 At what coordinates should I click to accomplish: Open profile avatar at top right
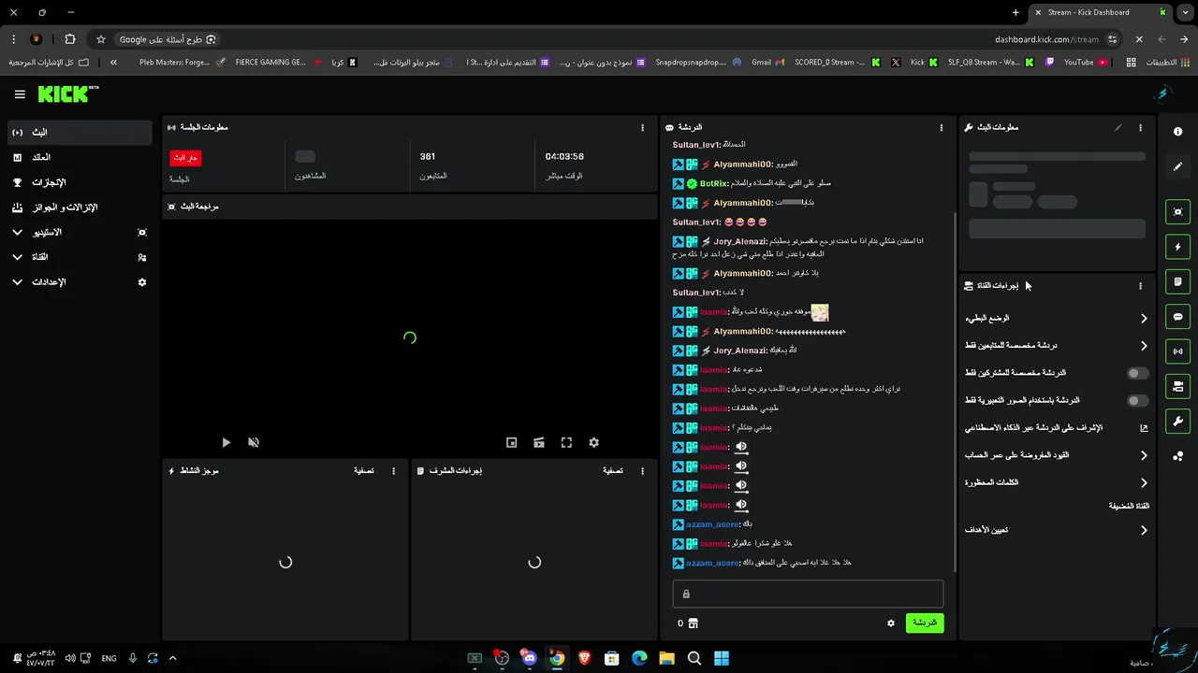(1163, 93)
